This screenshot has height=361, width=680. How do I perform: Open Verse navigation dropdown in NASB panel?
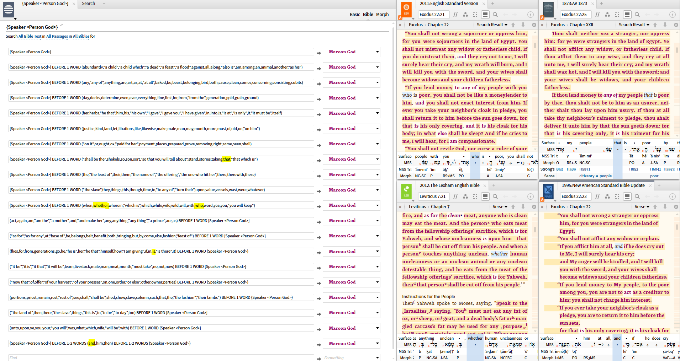coord(642,207)
